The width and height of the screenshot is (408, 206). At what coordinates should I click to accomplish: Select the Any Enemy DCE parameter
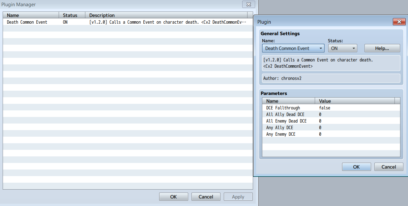tap(331, 134)
